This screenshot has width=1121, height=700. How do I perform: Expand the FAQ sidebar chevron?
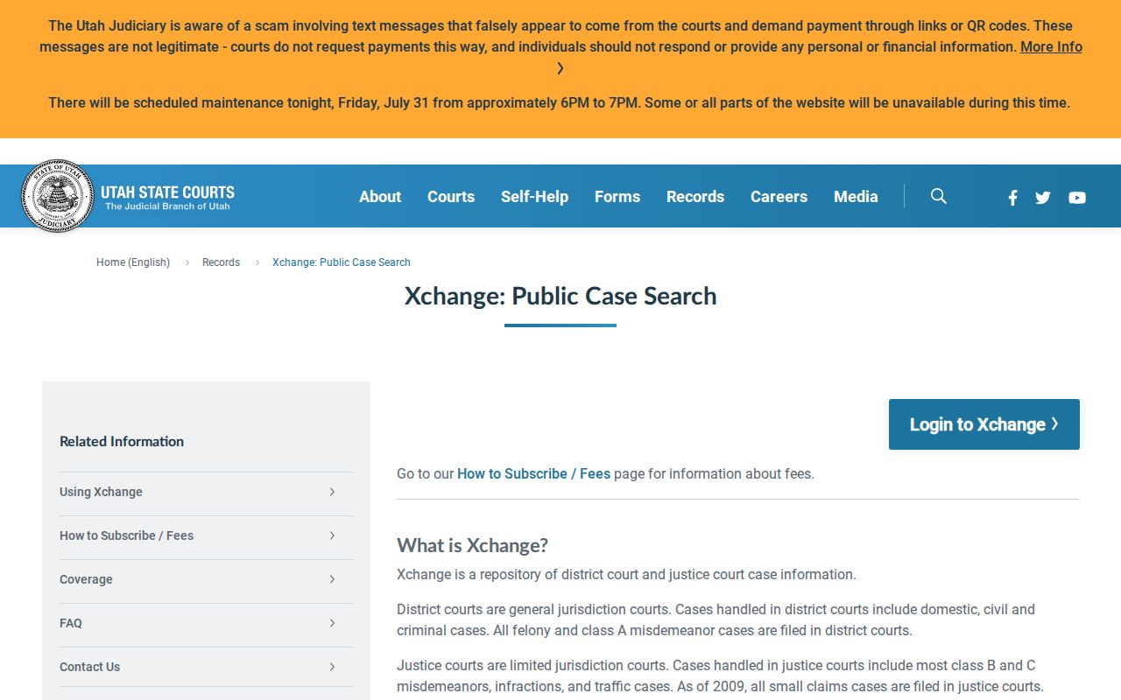pos(332,623)
